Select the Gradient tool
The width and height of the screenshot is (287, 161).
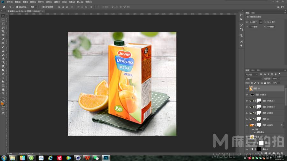(3, 62)
